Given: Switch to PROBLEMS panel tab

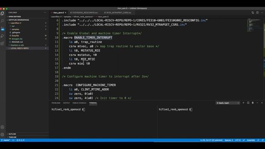Looking at the screenshot, I should pyautogui.click(x=56, y=103).
